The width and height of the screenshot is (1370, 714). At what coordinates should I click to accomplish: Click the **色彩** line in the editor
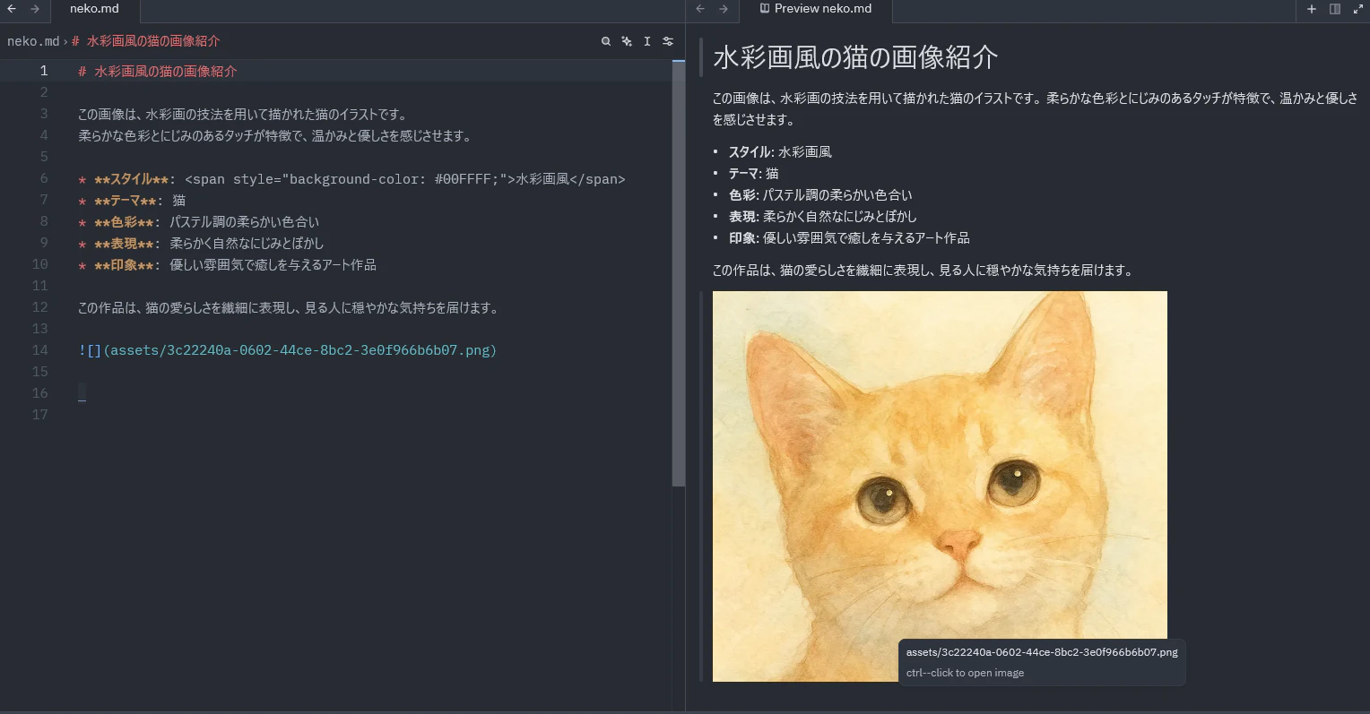click(198, 222)
